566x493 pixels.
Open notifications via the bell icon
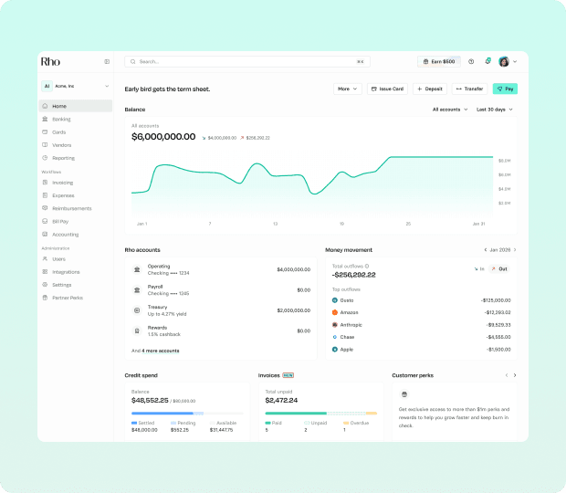tap(487, 61)
